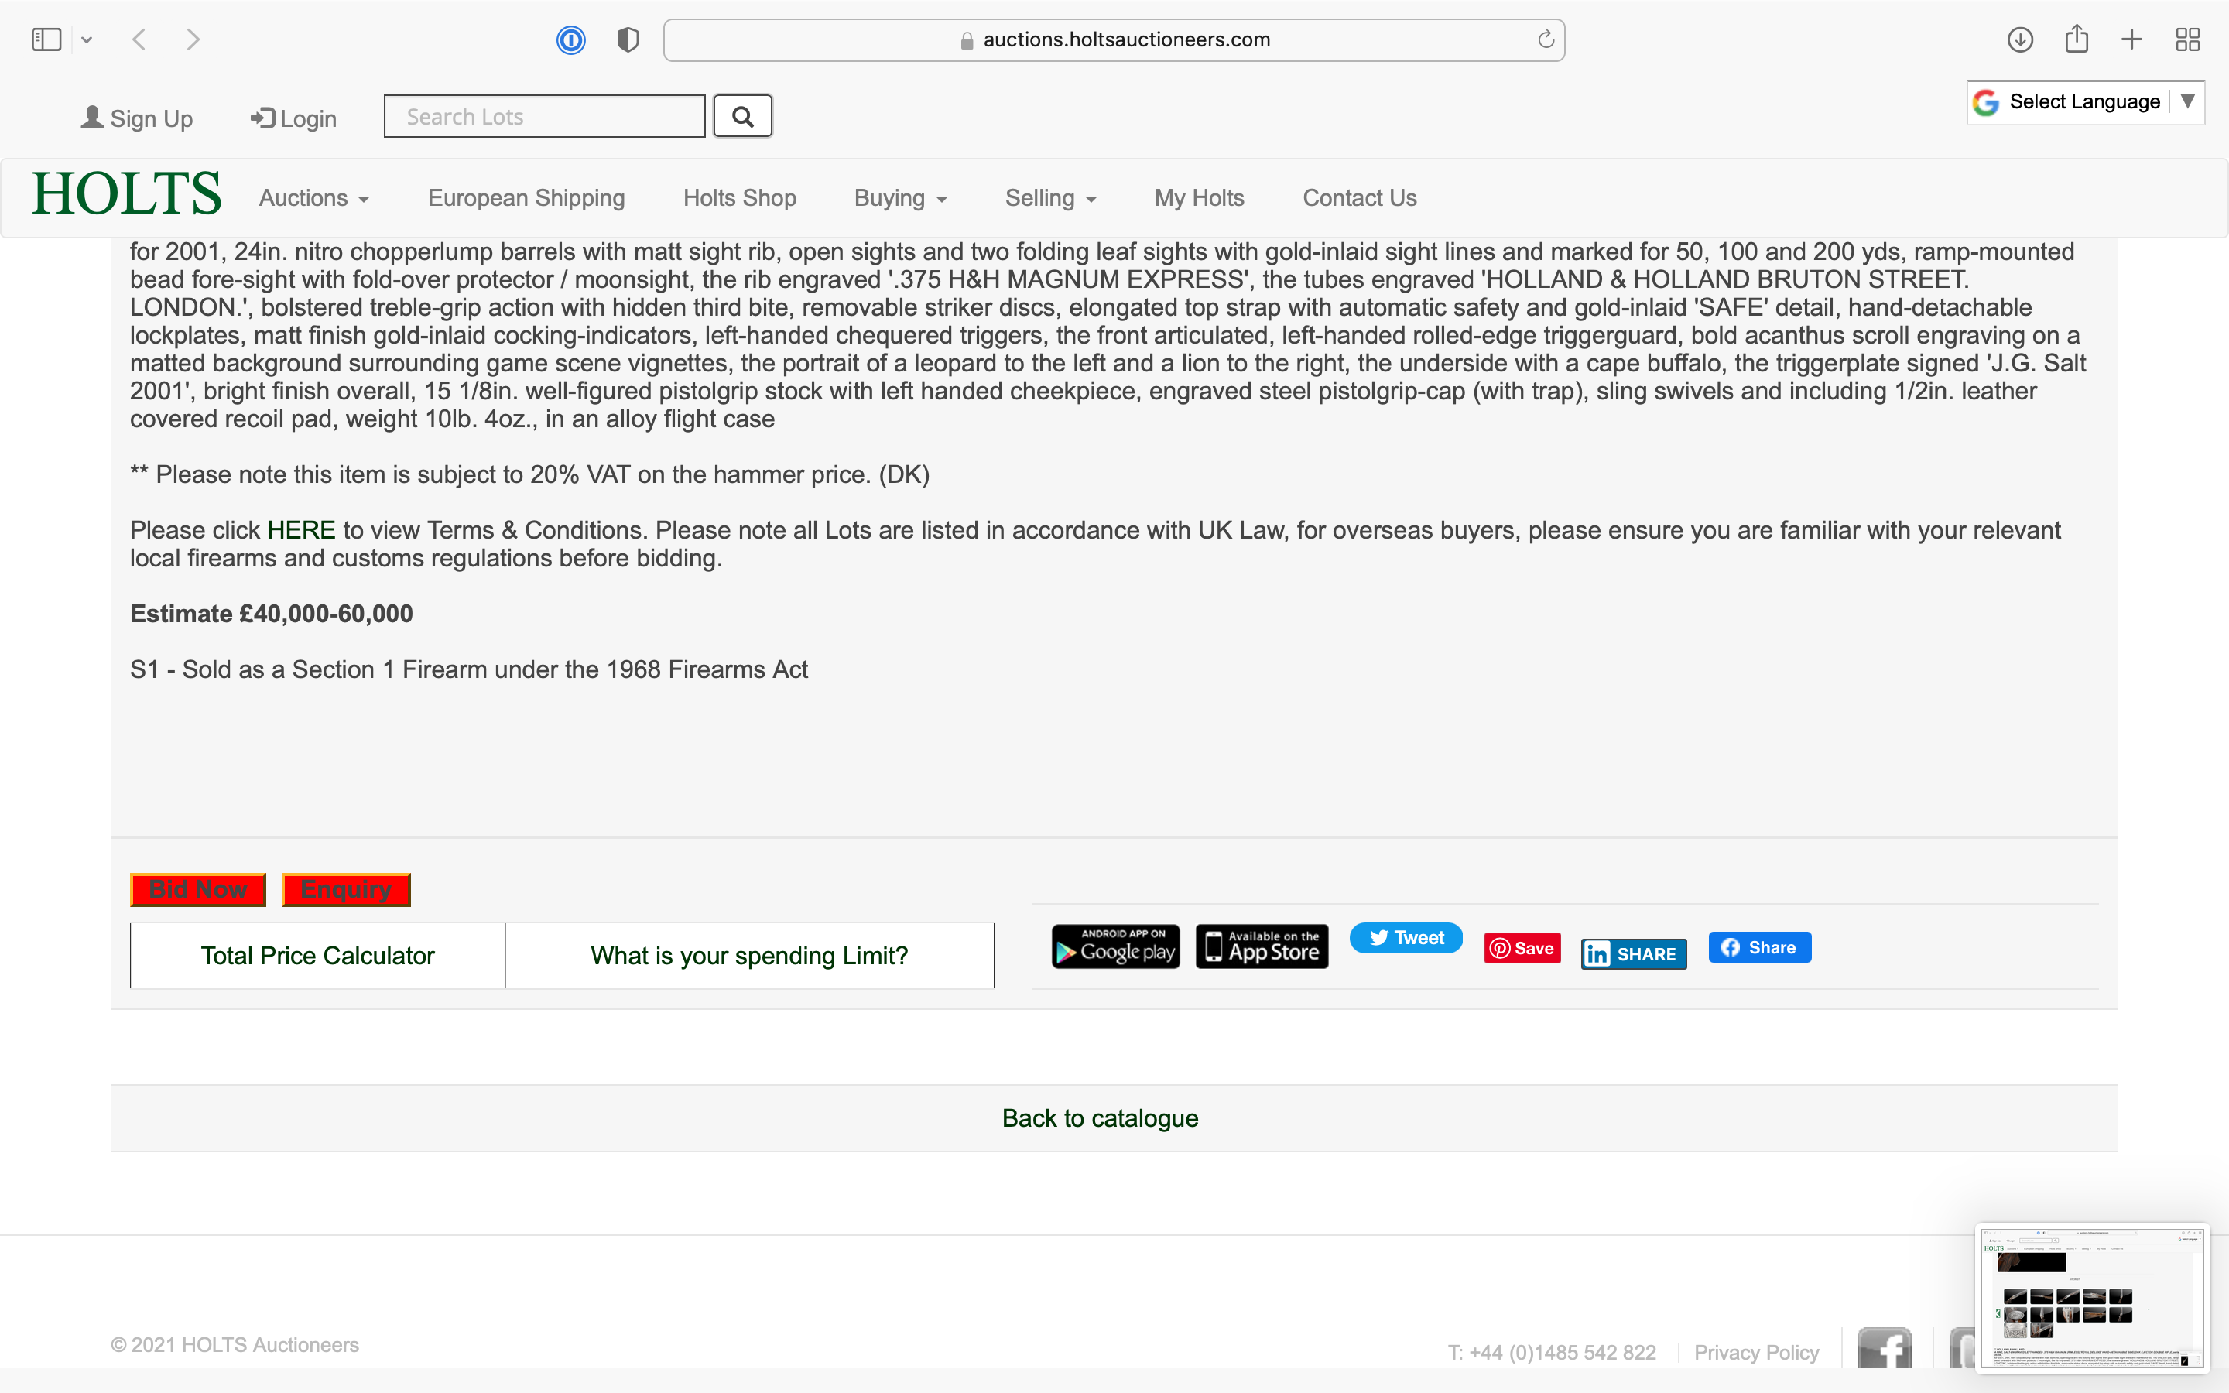Open the Safari share icon
This screenshot has height=1393, width=2229.
[x=2076, y=39]
